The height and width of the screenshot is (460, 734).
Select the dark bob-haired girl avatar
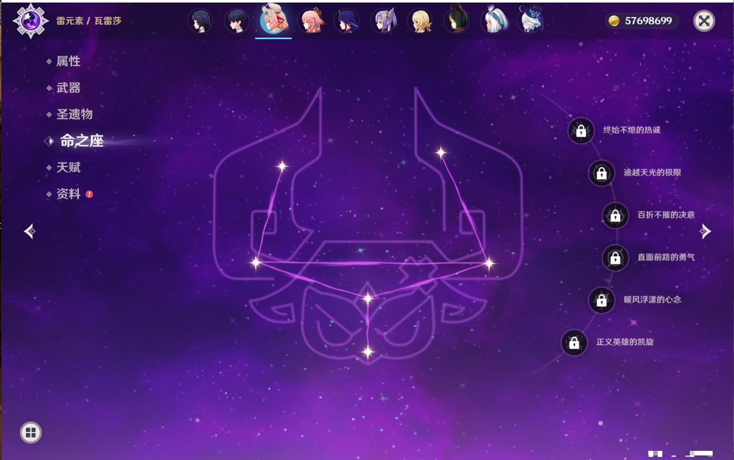click(200, 21)
